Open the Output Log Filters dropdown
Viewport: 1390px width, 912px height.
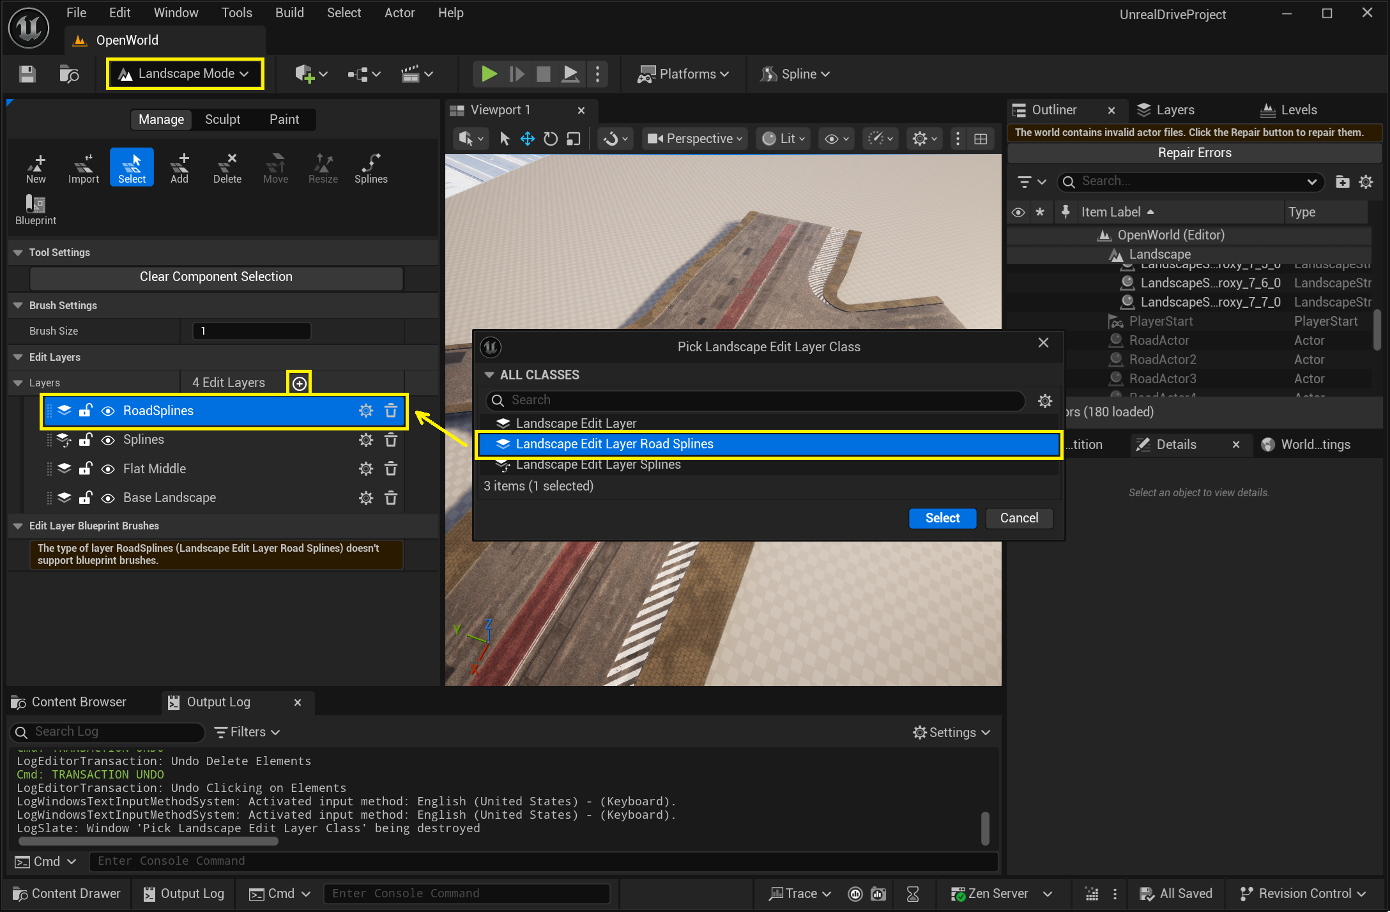tap(247, 733)
